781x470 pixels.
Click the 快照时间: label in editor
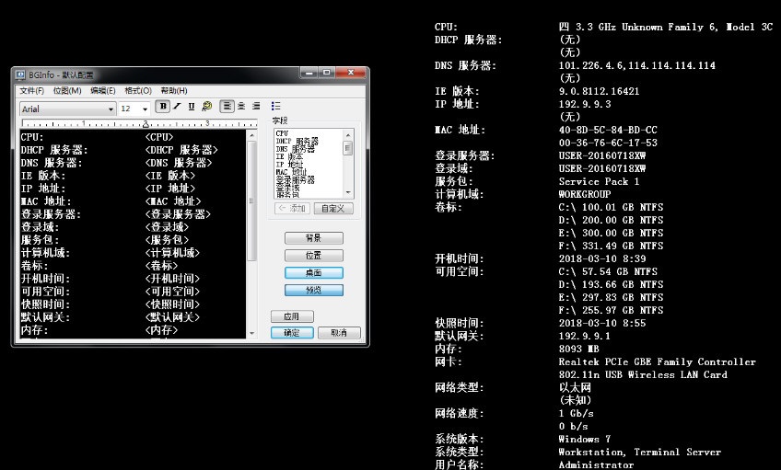(45, 304)
